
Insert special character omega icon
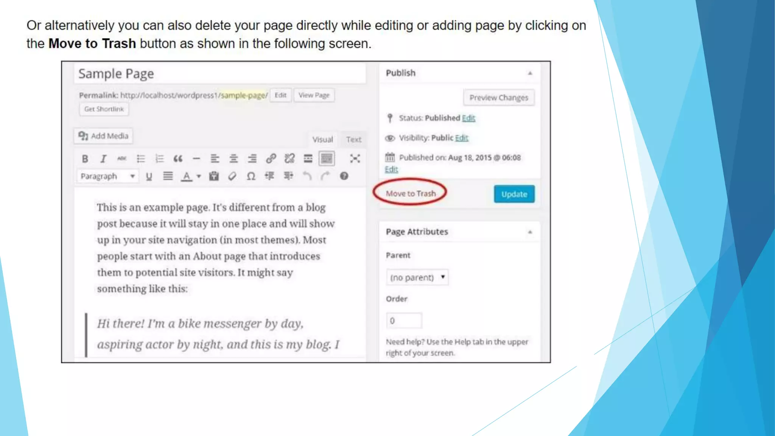(x=251, y=176)
